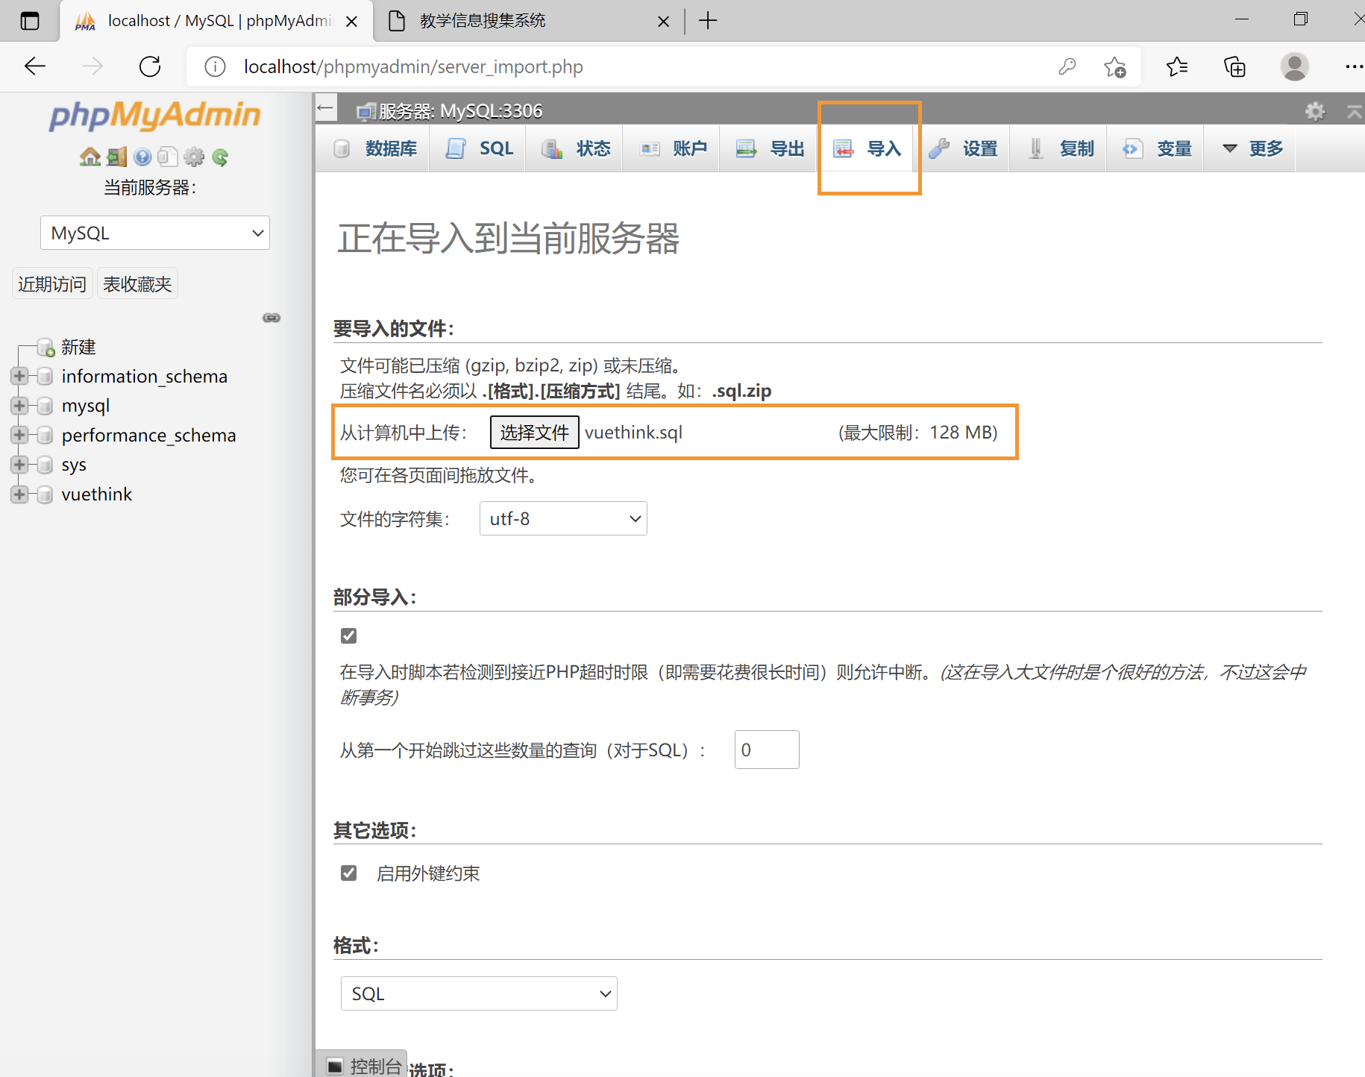The image size is (1365, 1077).
Task: Open navigation panel settings gear icon
Action: click(x=194, y=157)
